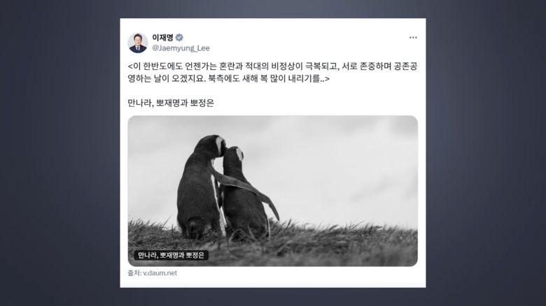Click the left penguin's white head patch
This screenshot has height=306, width=546.
coord(220,145)
